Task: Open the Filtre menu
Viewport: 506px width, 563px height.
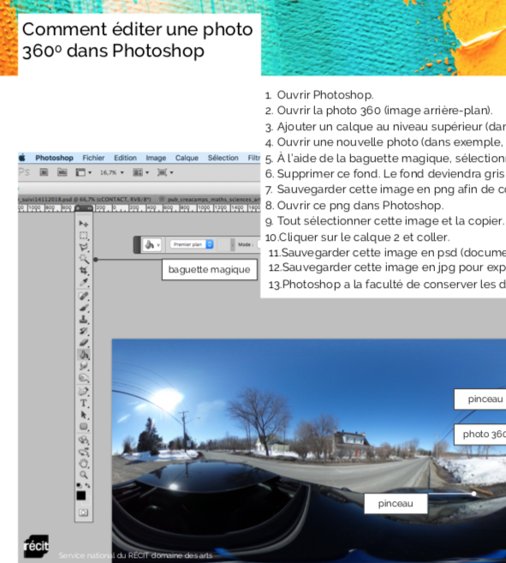Action: (254, 158)
